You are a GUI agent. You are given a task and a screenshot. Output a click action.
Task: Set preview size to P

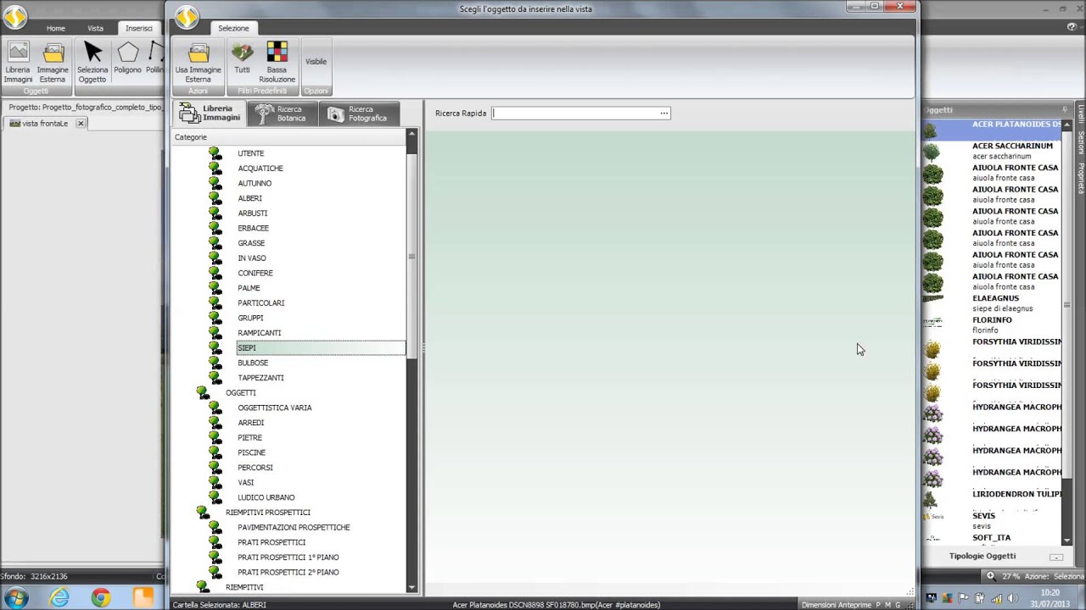click(878, 605)
